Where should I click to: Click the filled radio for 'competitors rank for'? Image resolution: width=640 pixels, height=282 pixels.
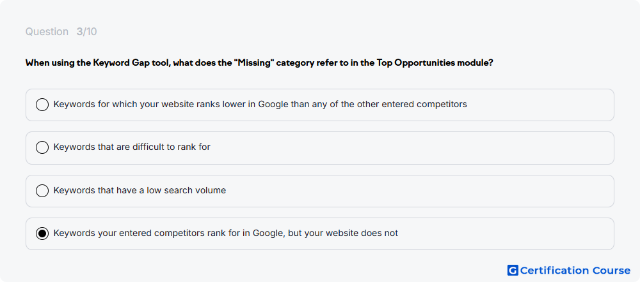(42, 234)
